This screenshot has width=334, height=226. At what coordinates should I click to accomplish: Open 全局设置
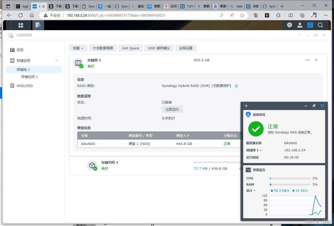(x=186, y=48)
